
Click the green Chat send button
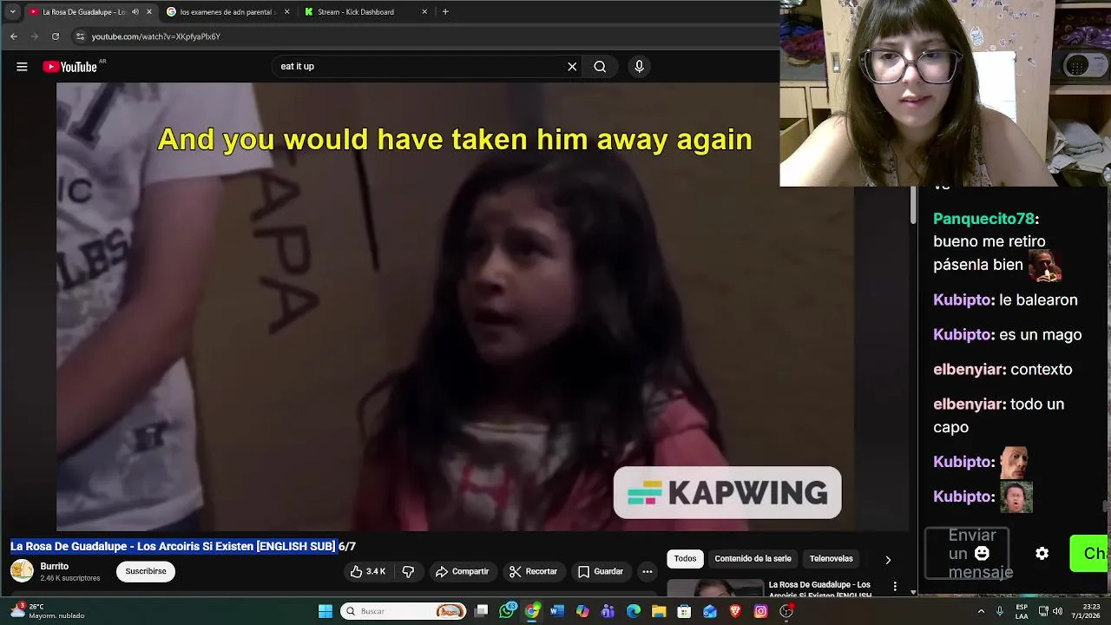(1090, 554)
